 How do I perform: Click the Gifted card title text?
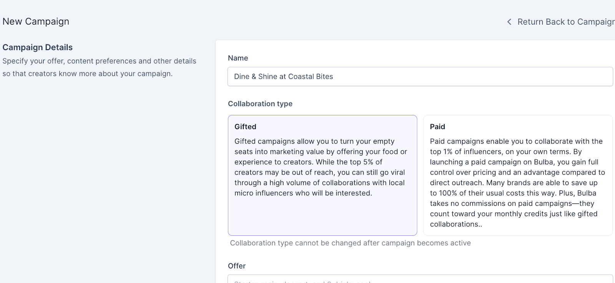245,127
